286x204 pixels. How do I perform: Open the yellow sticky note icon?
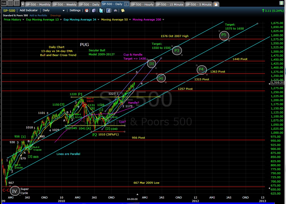coord(123,11)
